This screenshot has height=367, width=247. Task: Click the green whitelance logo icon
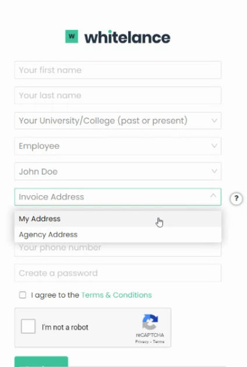tap(72, 37)
